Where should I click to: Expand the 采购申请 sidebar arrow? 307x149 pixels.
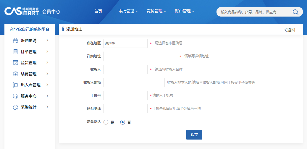(47, 41)
